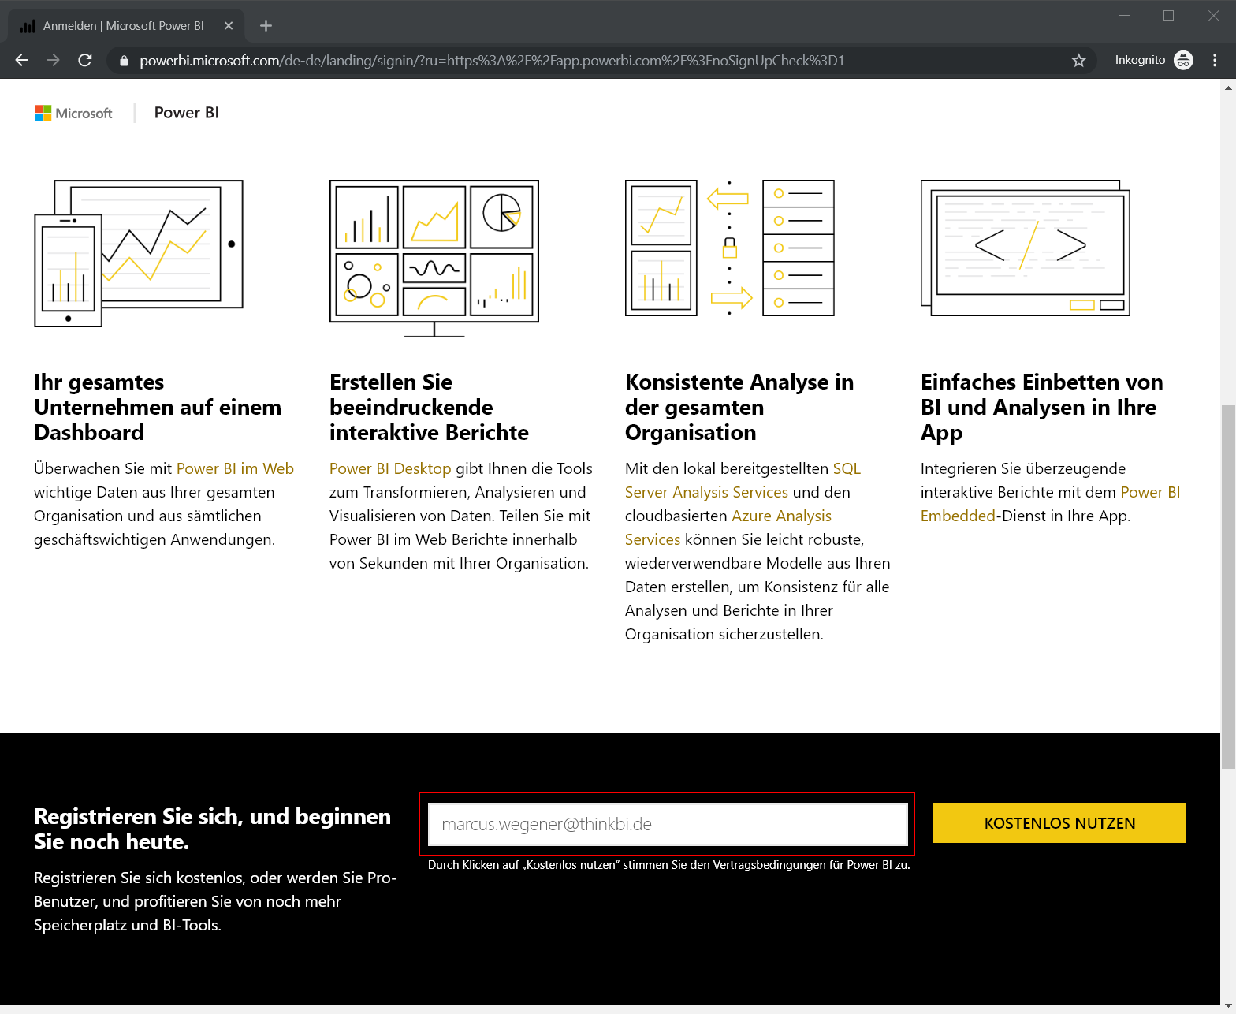Click the code embedding illustration
Screen dimensions: 1236x1014
[1026, 248]
